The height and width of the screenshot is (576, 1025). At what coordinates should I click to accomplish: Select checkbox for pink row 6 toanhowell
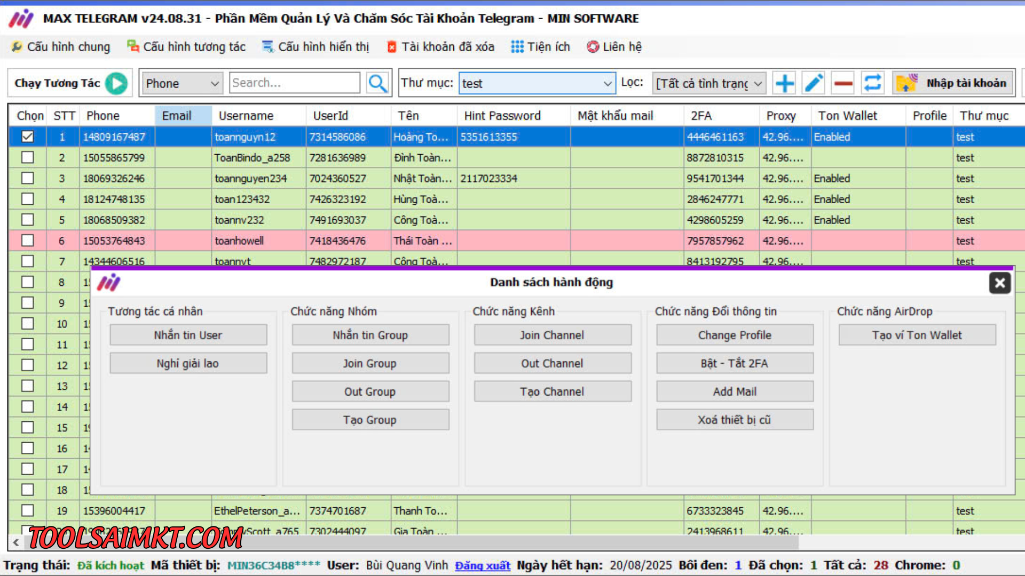pos(27,241)
